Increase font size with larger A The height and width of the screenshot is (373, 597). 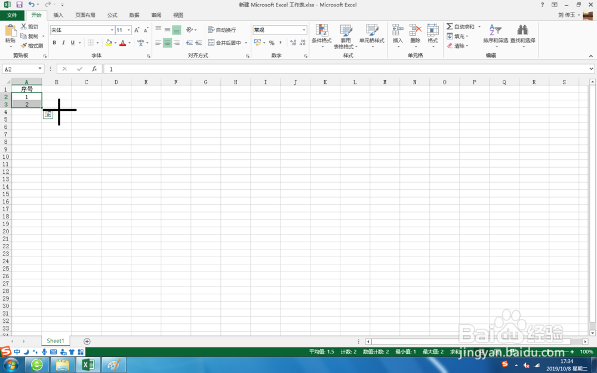[137, 30]
